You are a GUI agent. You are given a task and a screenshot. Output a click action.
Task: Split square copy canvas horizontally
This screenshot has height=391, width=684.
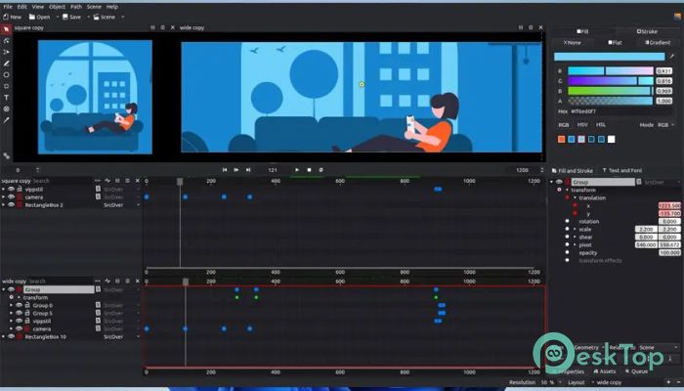click(163, 27)
